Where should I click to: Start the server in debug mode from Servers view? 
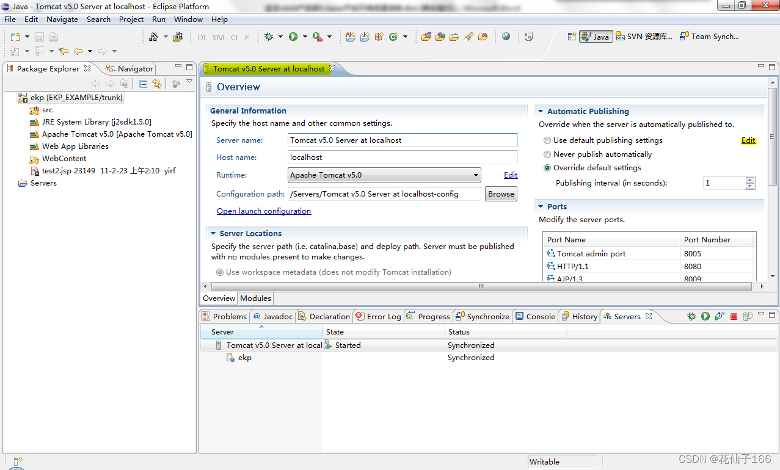click(x=691, y=316)
